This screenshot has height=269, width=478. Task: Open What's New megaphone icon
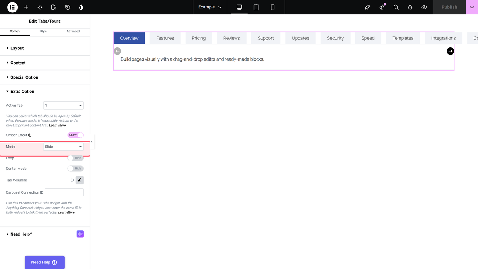(382, 7)
